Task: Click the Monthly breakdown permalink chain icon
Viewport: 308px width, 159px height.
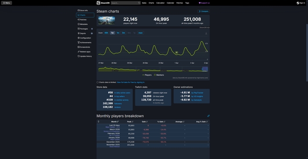Action: pyautogui.click(x=209, y=116)
